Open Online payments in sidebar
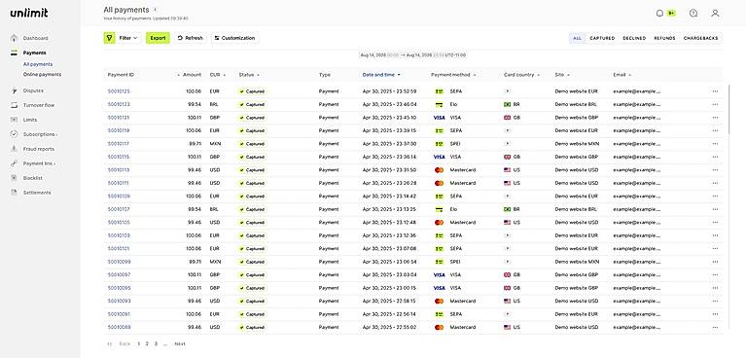This screenshot has width=746, height=358. tap(42, 75)
